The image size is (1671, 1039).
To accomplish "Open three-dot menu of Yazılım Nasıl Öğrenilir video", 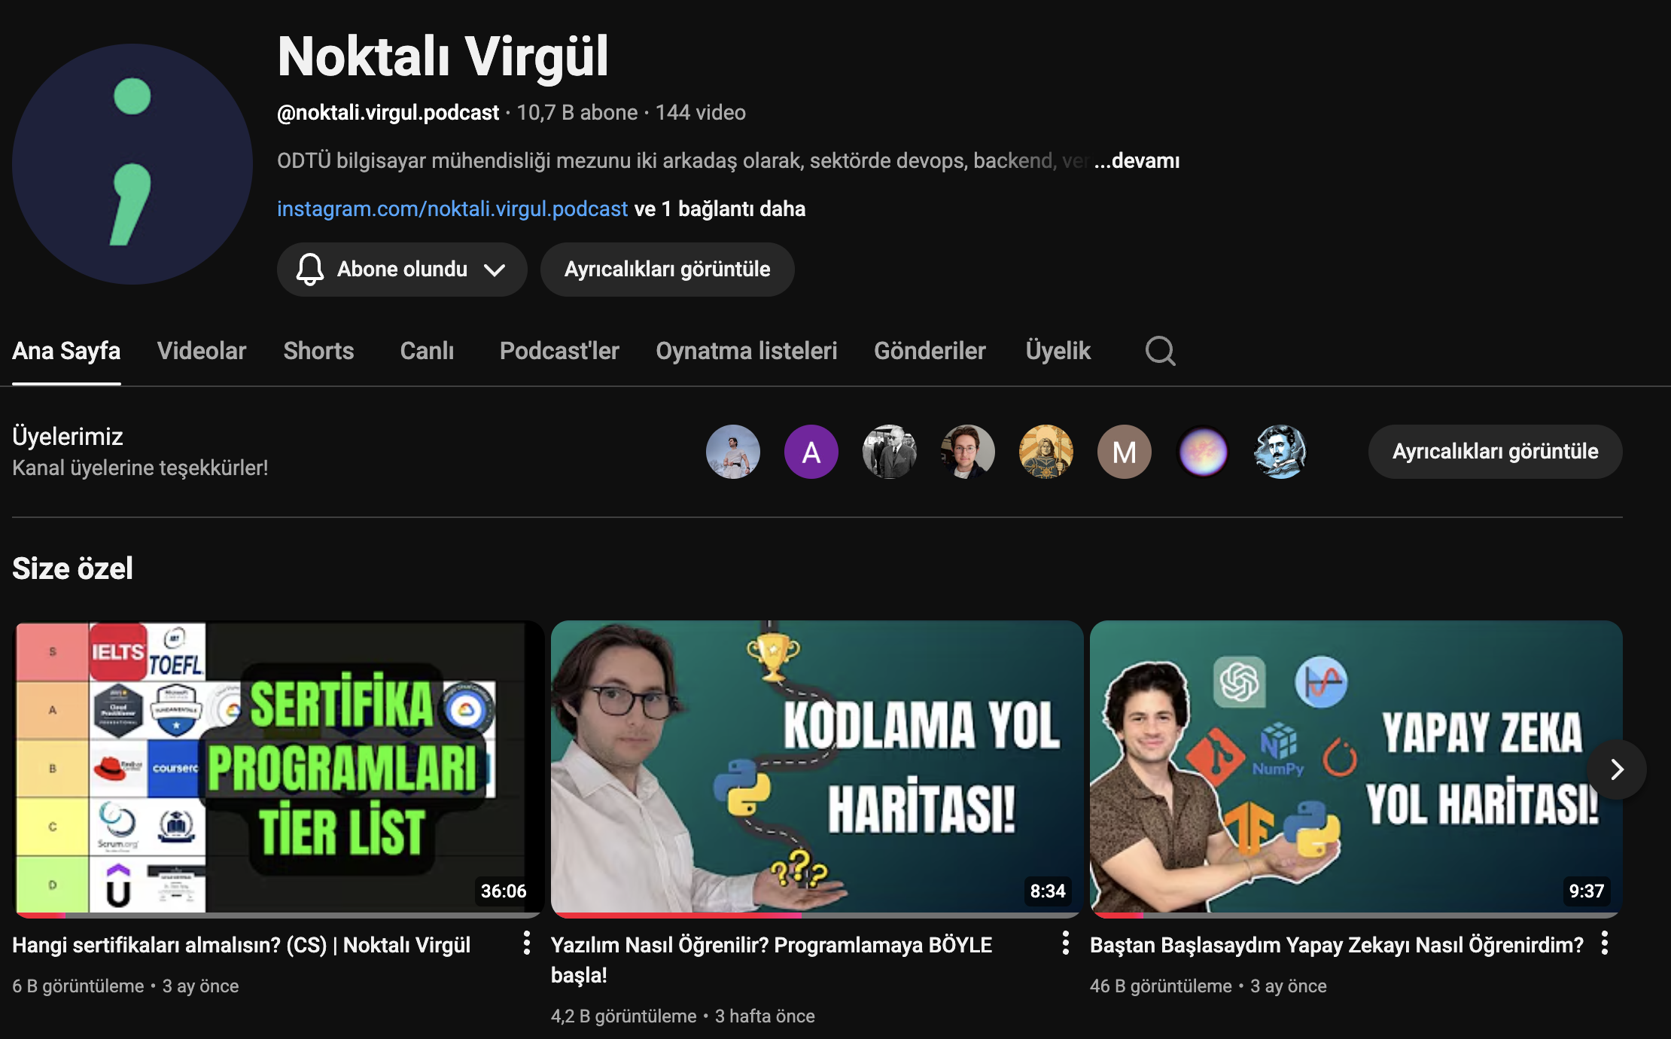I will tap(1065, 943).
